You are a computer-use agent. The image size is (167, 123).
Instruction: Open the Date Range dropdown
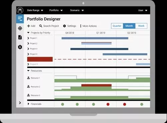(35, 10)
